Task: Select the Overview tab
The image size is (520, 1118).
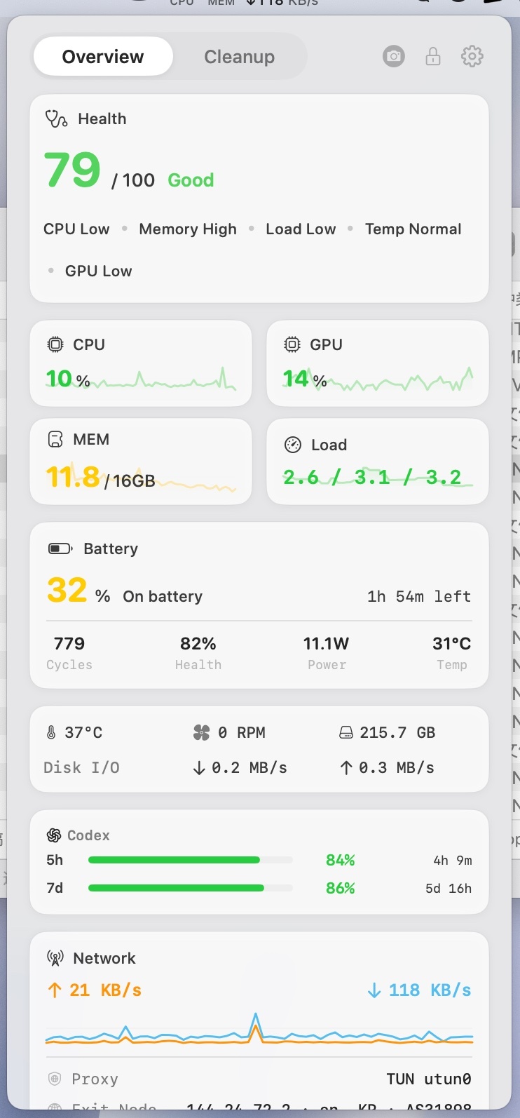Action: (x=103, y=57)
